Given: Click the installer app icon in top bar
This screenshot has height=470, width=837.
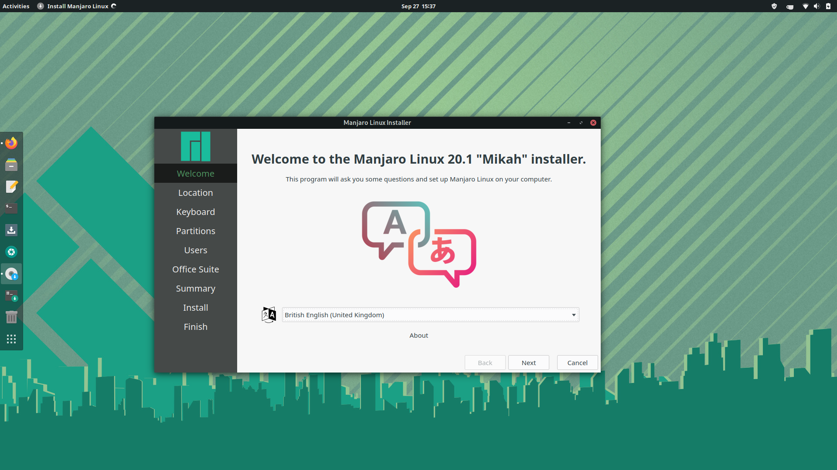Looking at the screenshot, I should pos(41,6).
